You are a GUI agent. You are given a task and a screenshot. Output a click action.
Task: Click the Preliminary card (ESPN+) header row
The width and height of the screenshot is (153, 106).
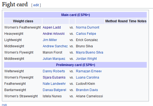coord(75,65)
